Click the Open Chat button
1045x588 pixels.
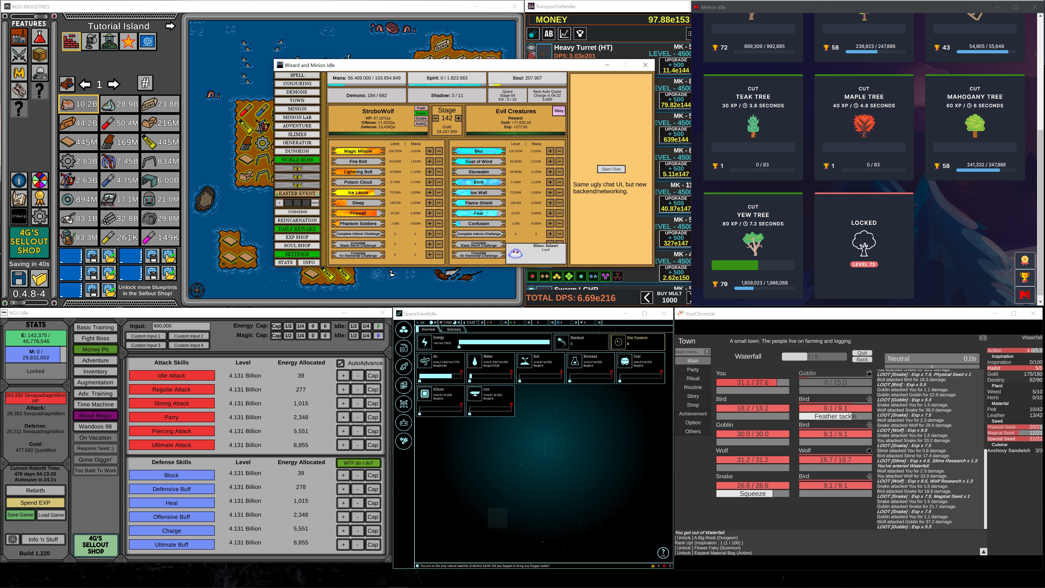point(611,169)
